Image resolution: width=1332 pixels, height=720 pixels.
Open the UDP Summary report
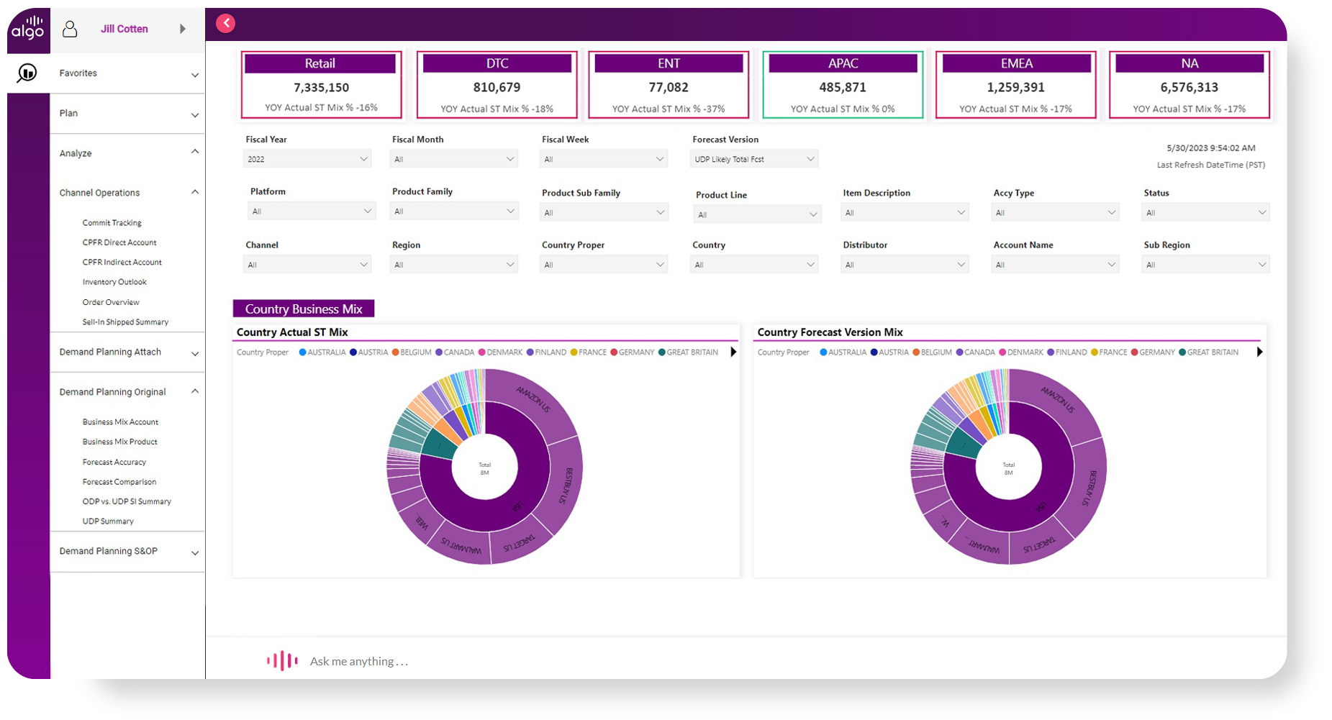(x=108, y=521)
